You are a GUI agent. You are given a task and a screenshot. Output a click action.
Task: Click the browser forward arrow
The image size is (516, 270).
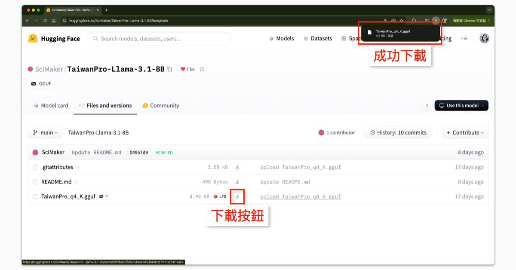pyautogui.click(x=36, y=20)
